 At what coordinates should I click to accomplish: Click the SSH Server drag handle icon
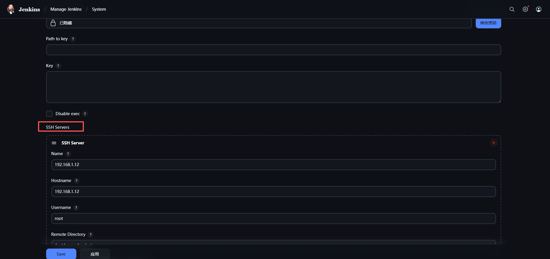54,143
